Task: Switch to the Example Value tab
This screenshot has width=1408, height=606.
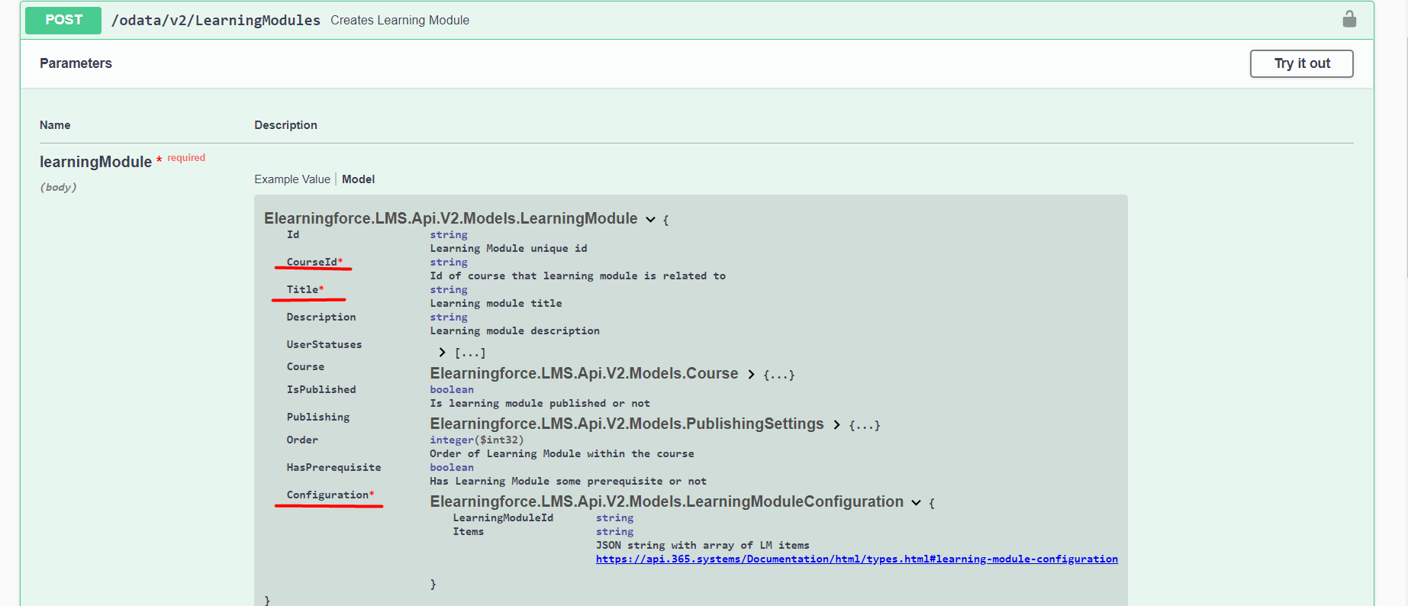Action: click(292, 179)
